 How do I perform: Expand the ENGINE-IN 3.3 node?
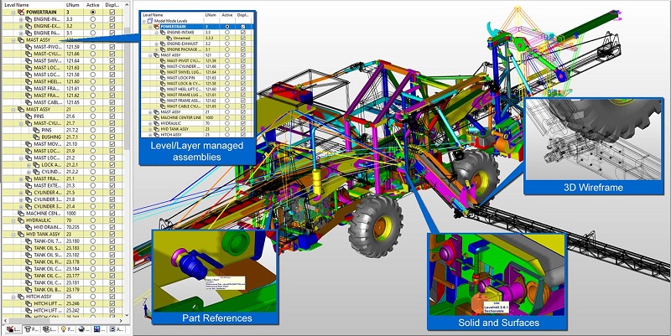(x=22, y=19)
